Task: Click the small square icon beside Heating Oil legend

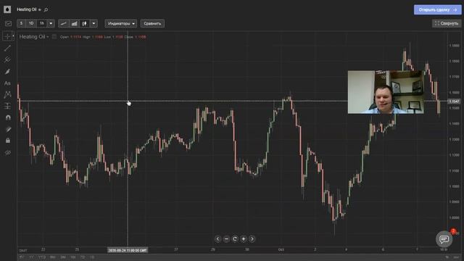Action: [54, 37]
